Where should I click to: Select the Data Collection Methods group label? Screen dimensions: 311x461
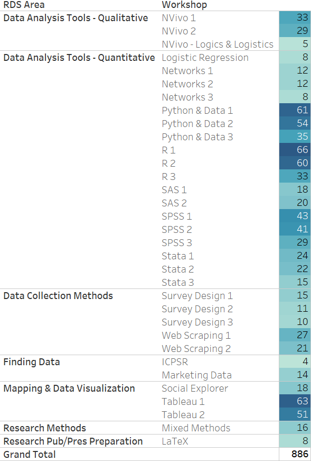(x=58, y=296)
